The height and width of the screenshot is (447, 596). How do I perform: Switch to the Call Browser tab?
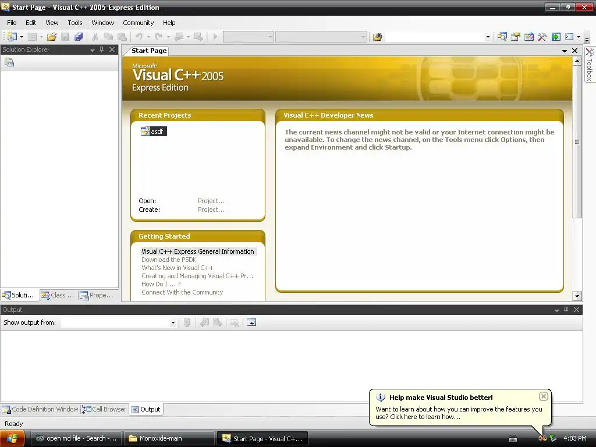[x=104, y=409]
